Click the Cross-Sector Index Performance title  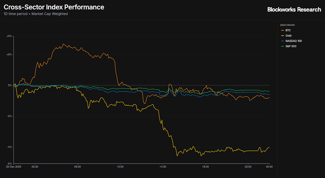[x=54, y=7]
